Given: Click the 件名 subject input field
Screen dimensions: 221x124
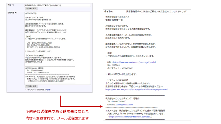Looking at the screenshot, I should click(x=58, y=6).
